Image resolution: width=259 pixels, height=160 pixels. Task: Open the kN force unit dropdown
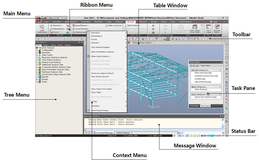point(178,136)
